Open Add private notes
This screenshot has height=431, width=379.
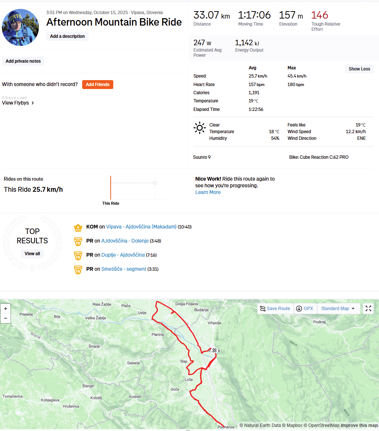(23, 61)
